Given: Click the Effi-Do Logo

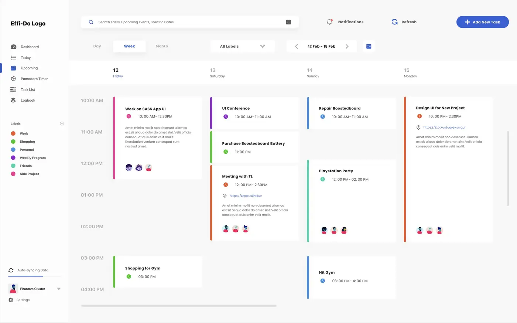Looking at the screenshot, I should click(28, 23).
